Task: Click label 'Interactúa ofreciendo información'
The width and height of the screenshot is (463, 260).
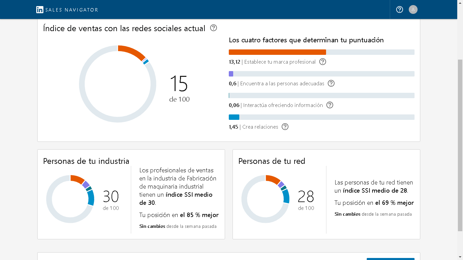Action: point(283,105)
